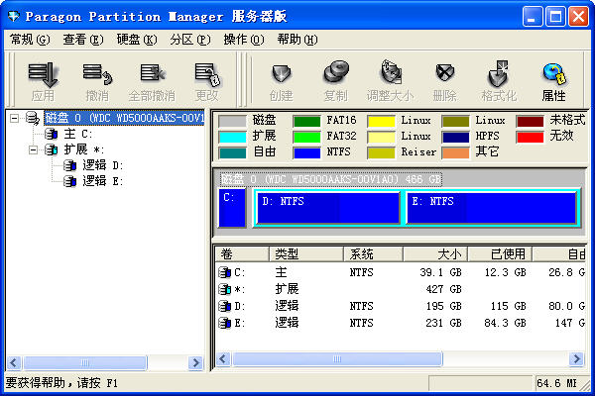This screenshot has width=595, height=396.
Task: Sort by the 卷 column header
Action: coord(242,253)
